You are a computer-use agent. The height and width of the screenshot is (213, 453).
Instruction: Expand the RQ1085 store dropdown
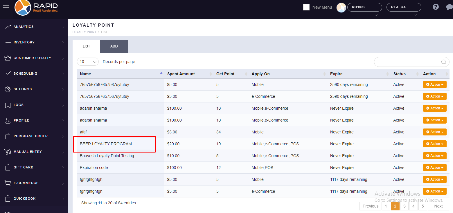tap(364, 7)
